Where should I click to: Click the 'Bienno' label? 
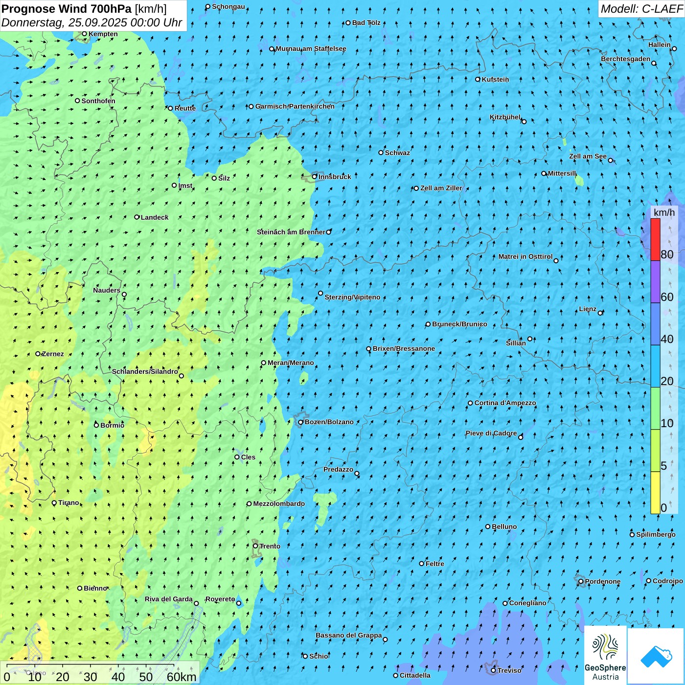pos(95,588)
